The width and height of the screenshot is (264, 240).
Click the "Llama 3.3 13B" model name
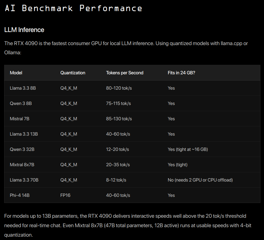tap(24, 134)
